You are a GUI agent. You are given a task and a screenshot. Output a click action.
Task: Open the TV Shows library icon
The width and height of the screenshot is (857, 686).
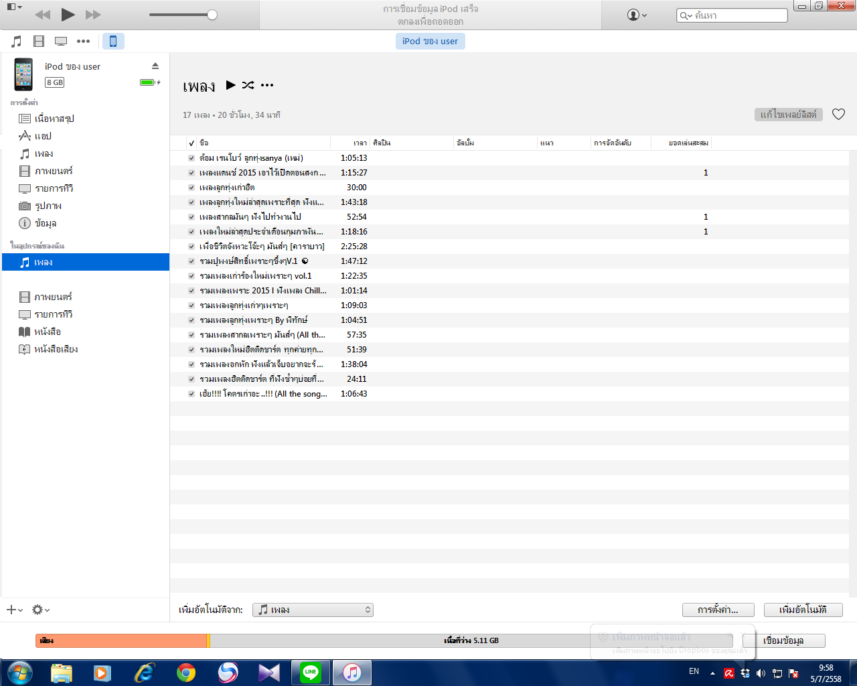[61, 42]
